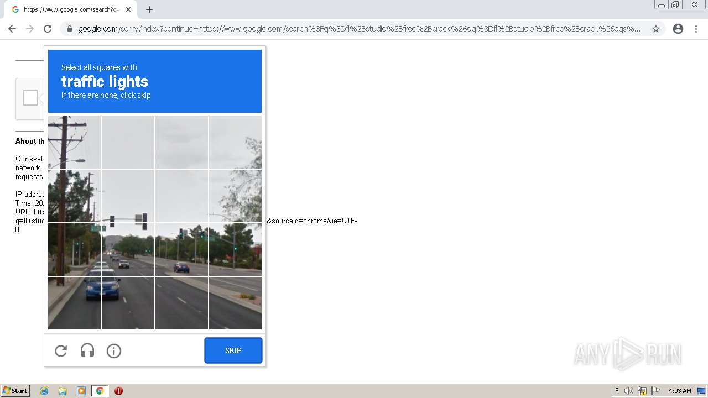Tick the I'm not a robot checkbox
Image resolution: width=708 pixels, height=398 pixels.
(30, 98)
